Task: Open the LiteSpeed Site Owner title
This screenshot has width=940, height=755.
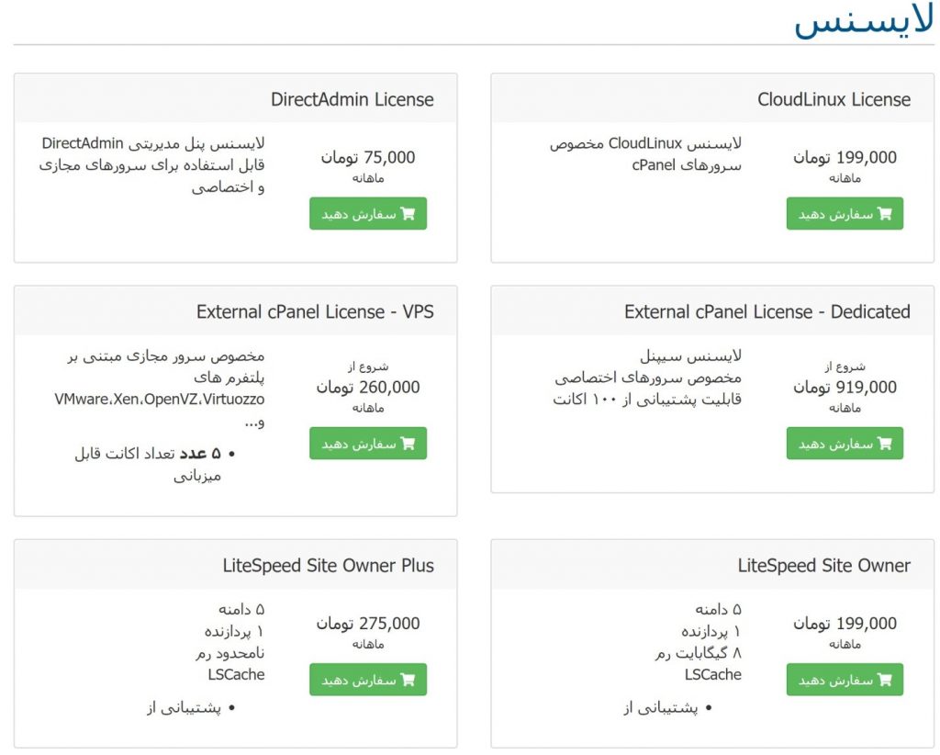Action: (x=823, y=566)
